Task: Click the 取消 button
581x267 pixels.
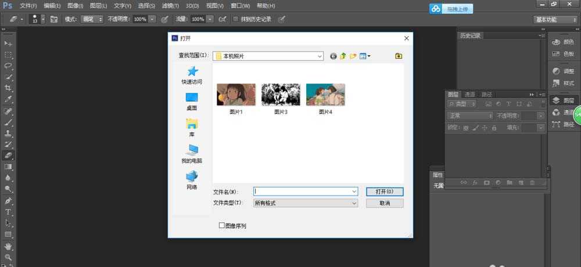Action: [385, 203]
